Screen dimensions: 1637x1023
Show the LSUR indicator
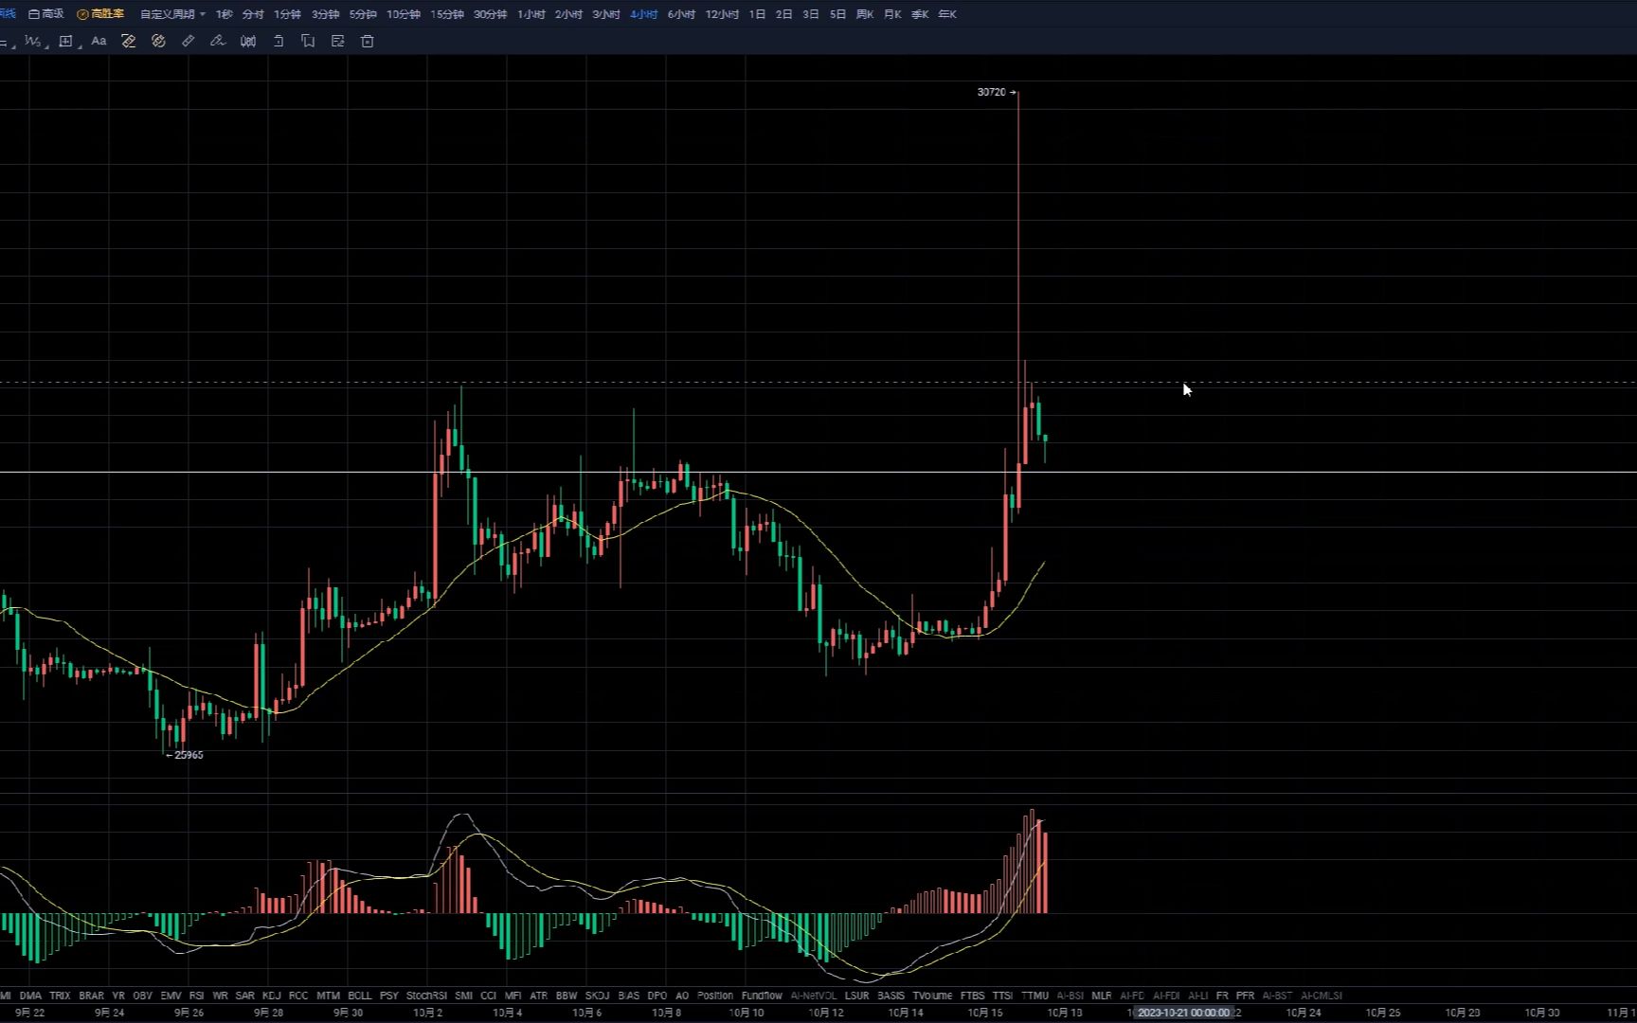(856, 996)
